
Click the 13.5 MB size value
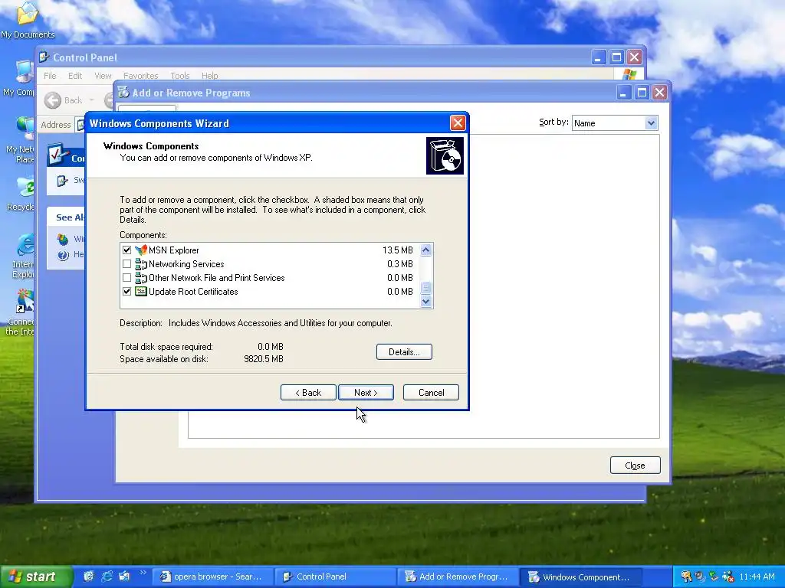(398, 250)
